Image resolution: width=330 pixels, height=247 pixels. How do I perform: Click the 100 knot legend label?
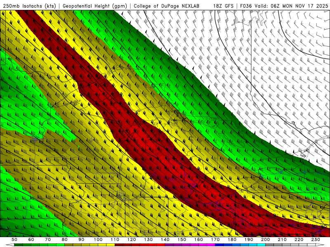pyautogui.click(x=98, y=240)
